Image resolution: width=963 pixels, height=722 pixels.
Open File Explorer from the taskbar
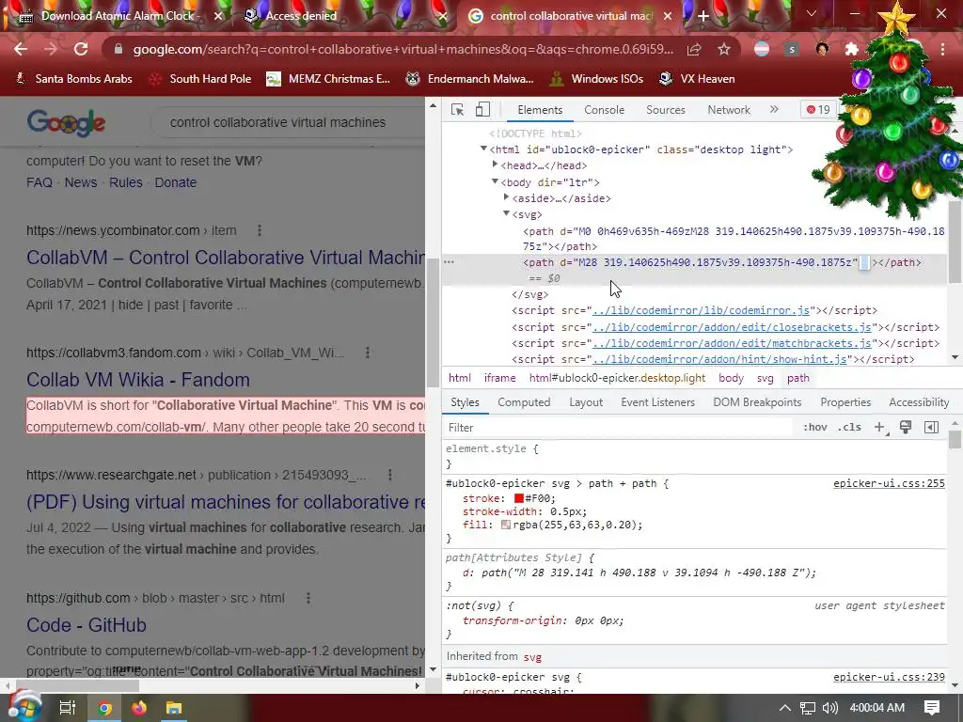coord(174,708)
